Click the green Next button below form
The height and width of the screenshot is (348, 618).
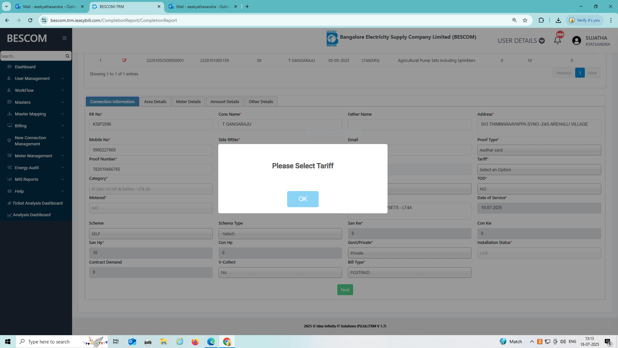click(x=345, y=290)
